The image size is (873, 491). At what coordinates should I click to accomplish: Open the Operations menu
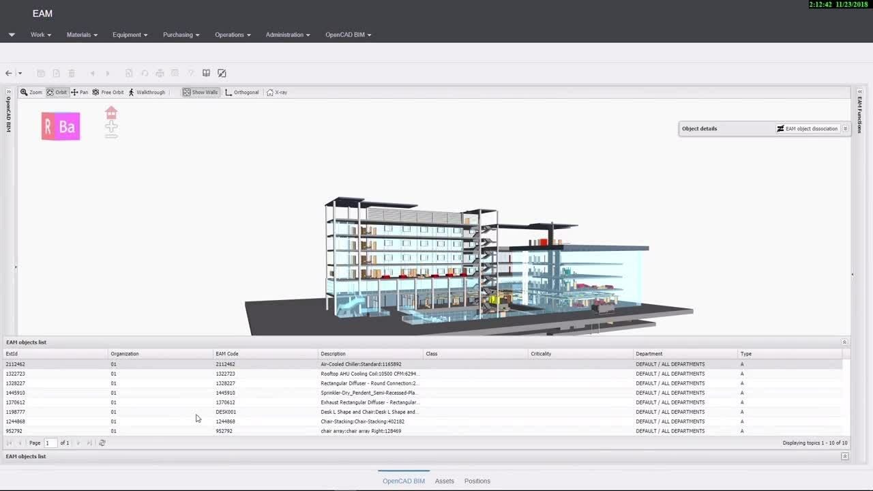click(x=233, y=35)
